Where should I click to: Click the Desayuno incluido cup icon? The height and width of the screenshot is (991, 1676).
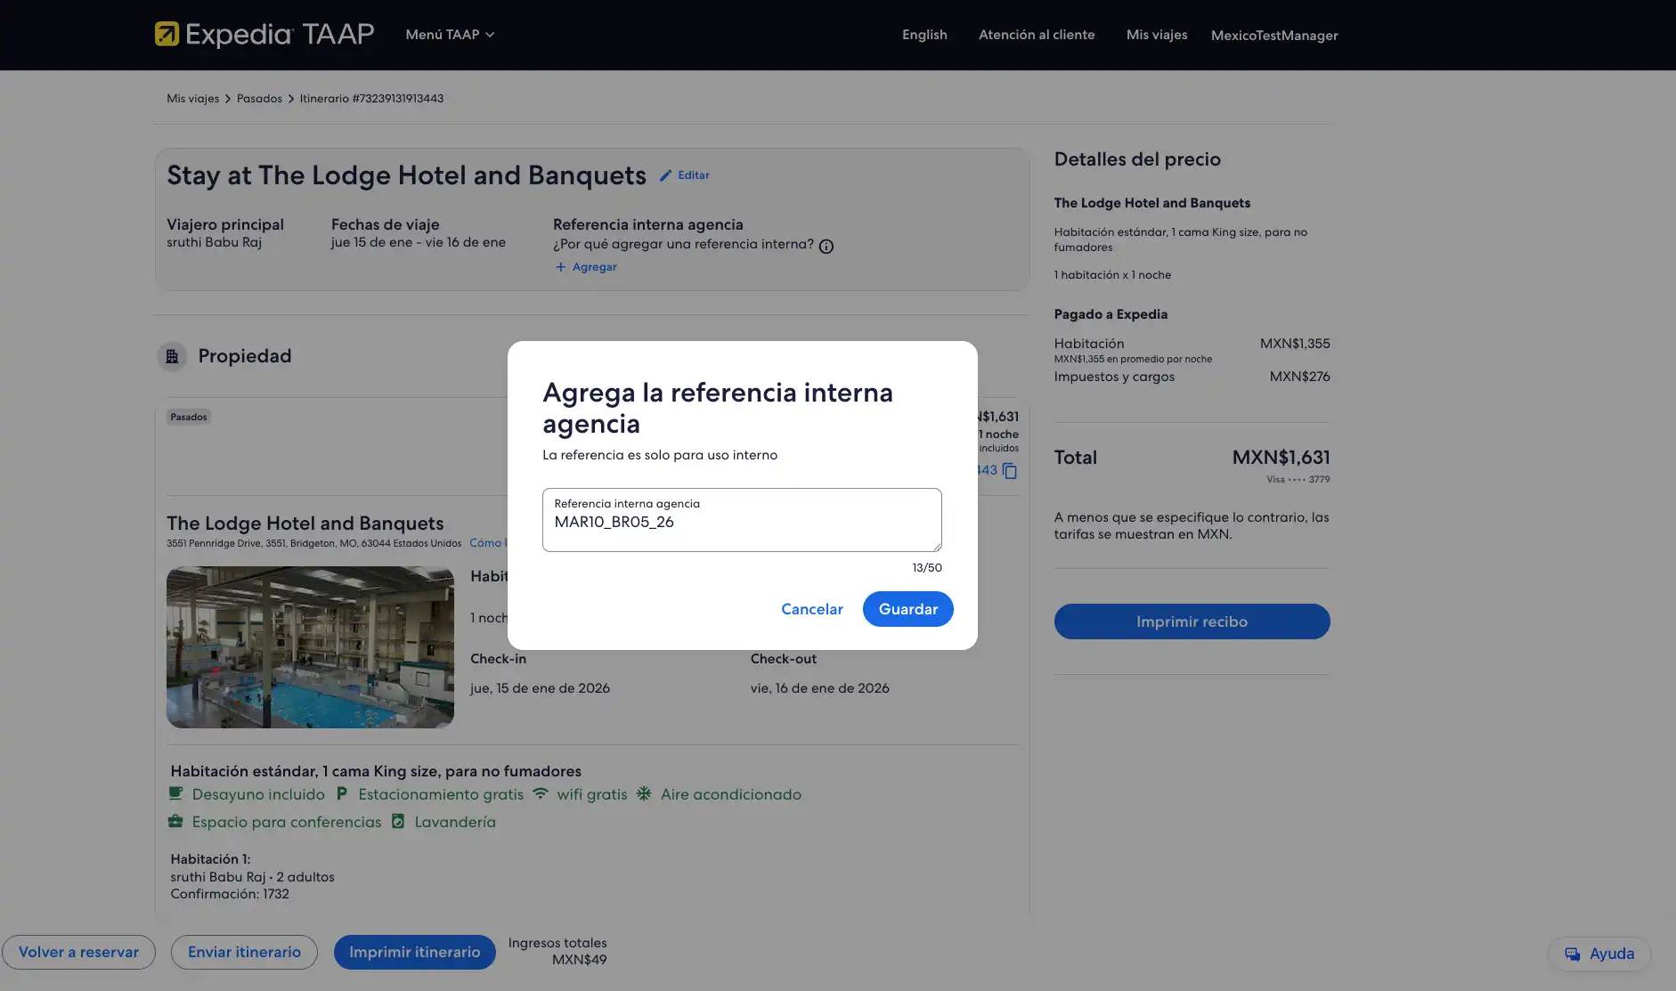coord(175,793)
